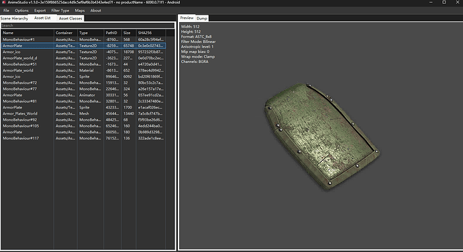The image size is (463, 252).
Task: Select the MonoBehaviour#105 asset row
Action: [84, 126]
